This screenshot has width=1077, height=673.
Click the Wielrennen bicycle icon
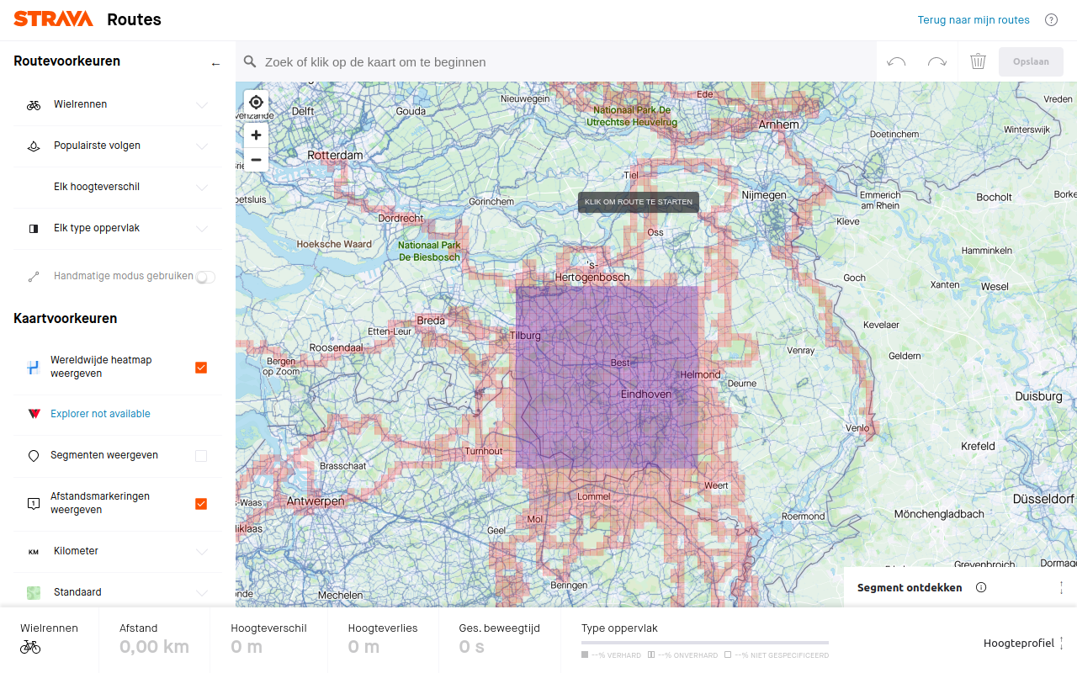pyautogui.click(x=34, y=105)
